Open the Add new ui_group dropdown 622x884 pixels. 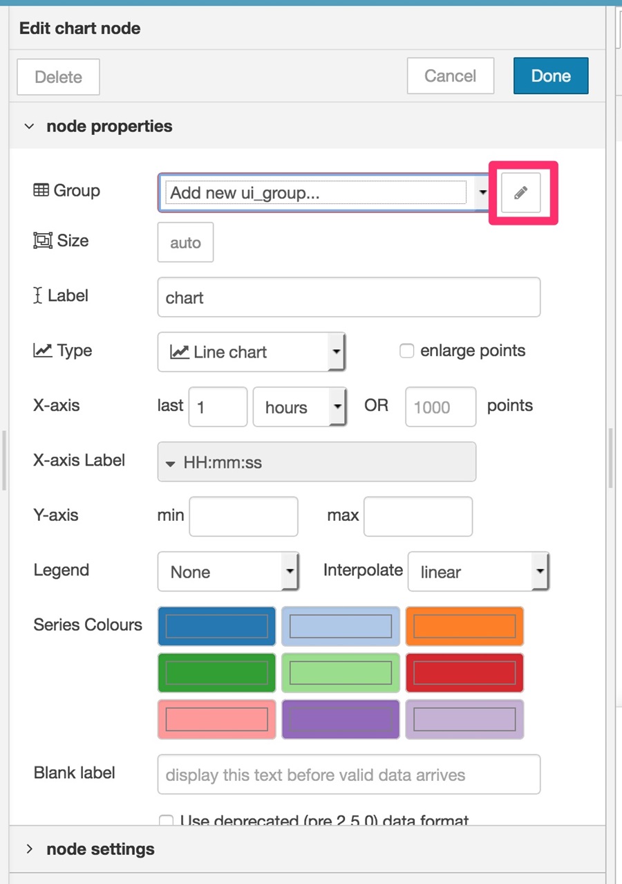tap(324, 192)
